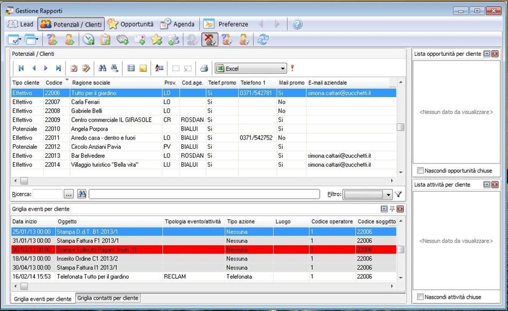The height and width of the screenshot is (311, 508).
Task: Add new opportunity star icon
Action: pos(157,40)
